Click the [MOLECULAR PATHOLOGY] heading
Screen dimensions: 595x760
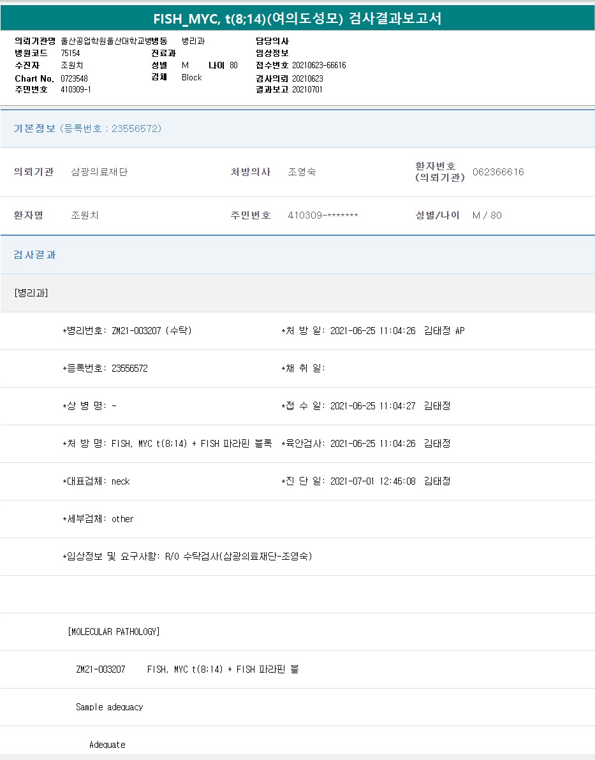pyautogui.click(x=114, y=632)
